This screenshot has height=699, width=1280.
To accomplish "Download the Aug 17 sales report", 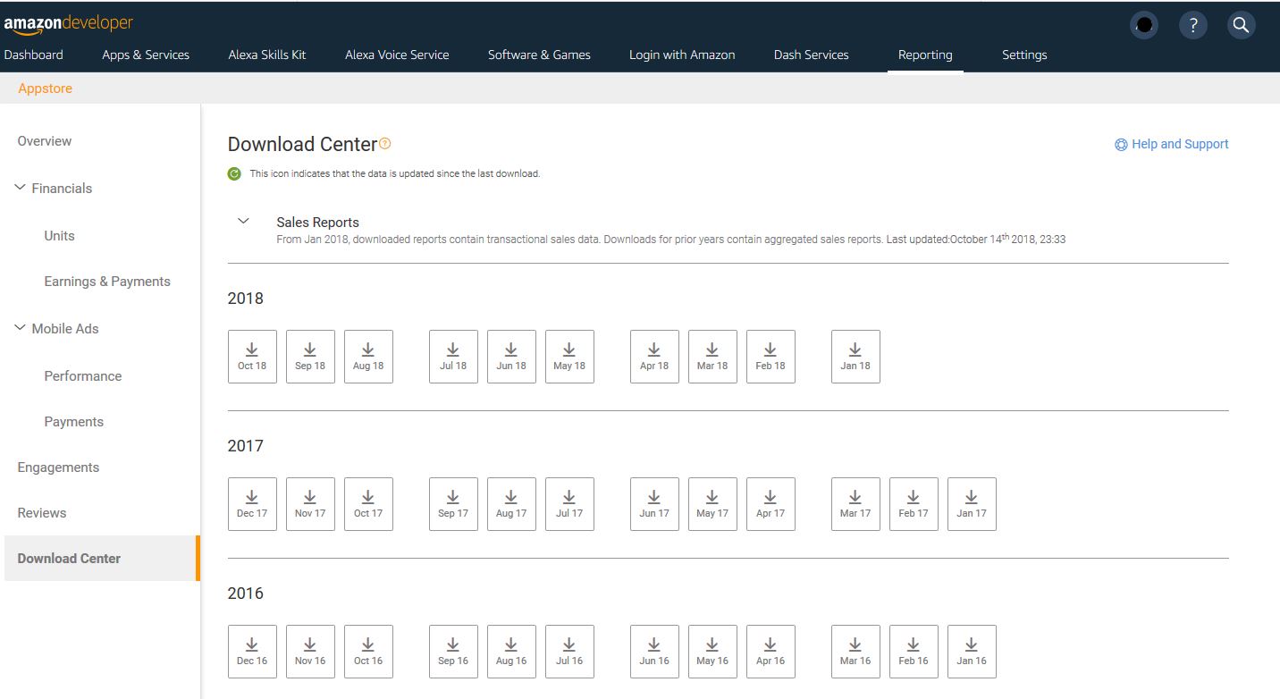I will pyautogui.click(x=511, y=504).
